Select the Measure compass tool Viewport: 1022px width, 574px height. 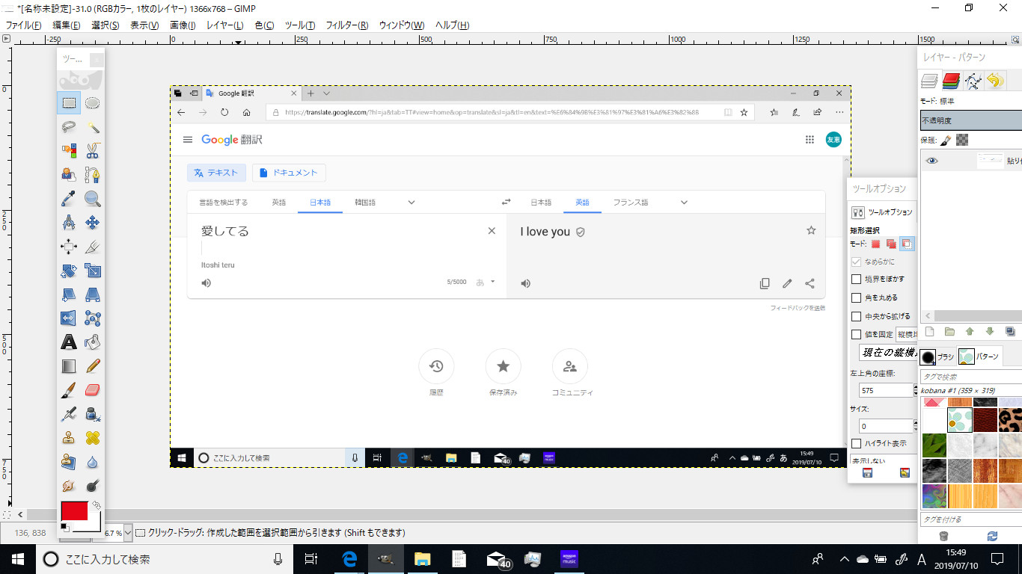tap(69, 223)
